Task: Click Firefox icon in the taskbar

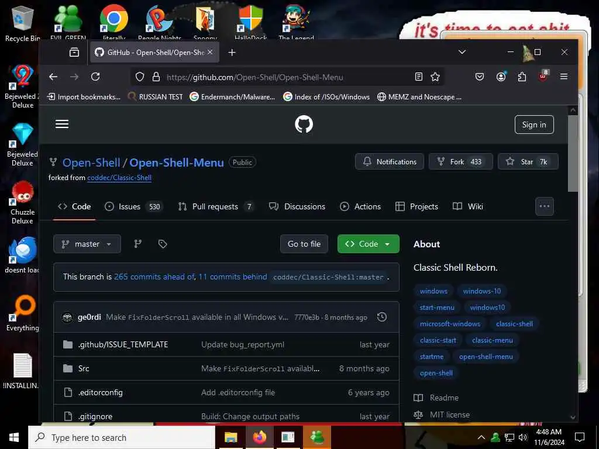Action: click(259, 437)
